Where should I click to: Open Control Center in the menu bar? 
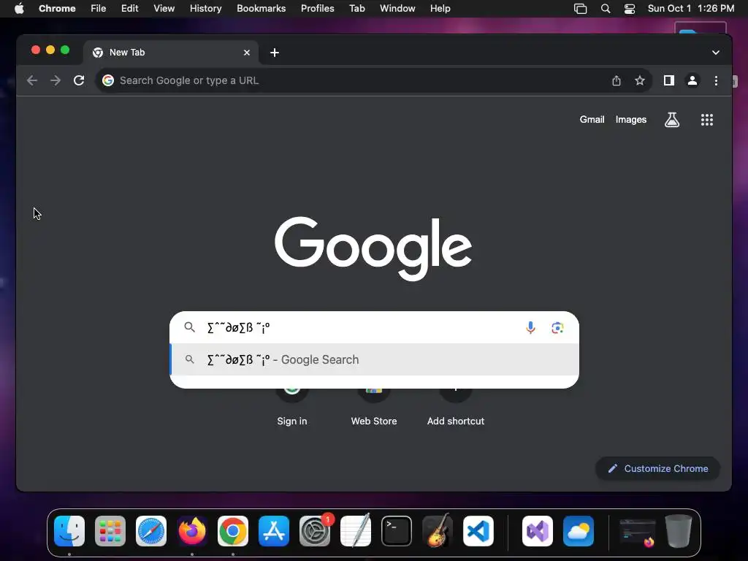(x=630, y=9)
